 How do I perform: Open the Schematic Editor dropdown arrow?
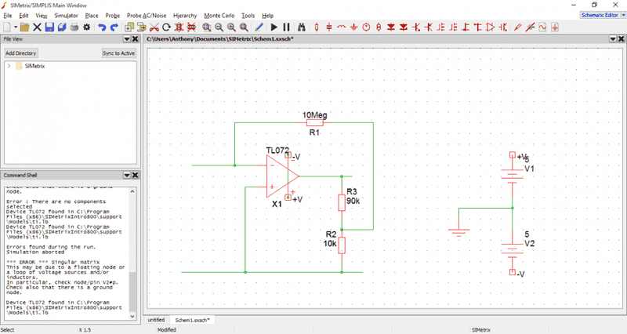pyautogui.click(x=622, y=15)
